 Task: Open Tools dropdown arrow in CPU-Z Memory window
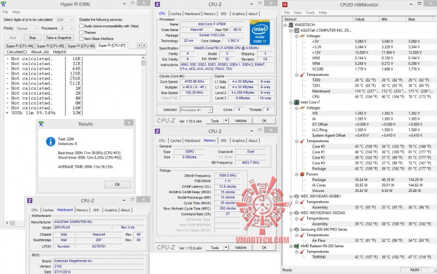click(x=226, y=247)
